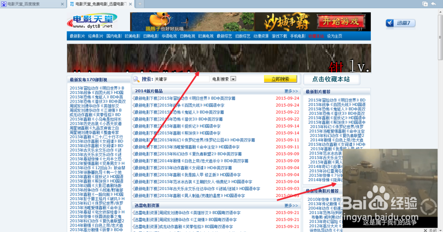Click the undo arrow icon at top right

434,4
